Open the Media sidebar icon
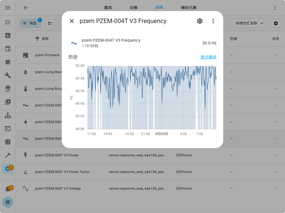 [8, 102]
